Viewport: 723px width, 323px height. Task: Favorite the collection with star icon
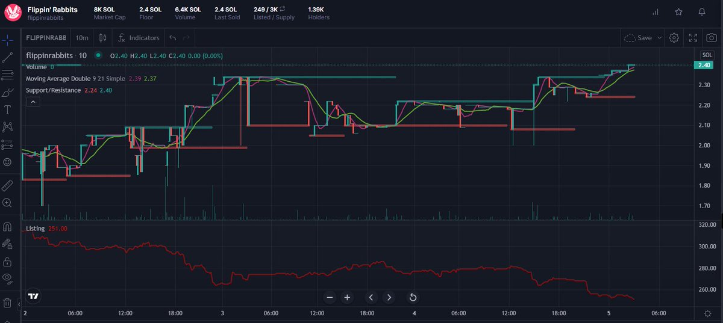(x=678, y=12)
